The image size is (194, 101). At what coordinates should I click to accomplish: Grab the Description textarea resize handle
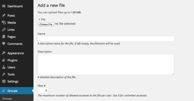pos(173,73)
